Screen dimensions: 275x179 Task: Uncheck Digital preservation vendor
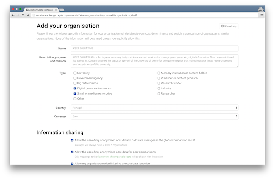pos(75,88)
